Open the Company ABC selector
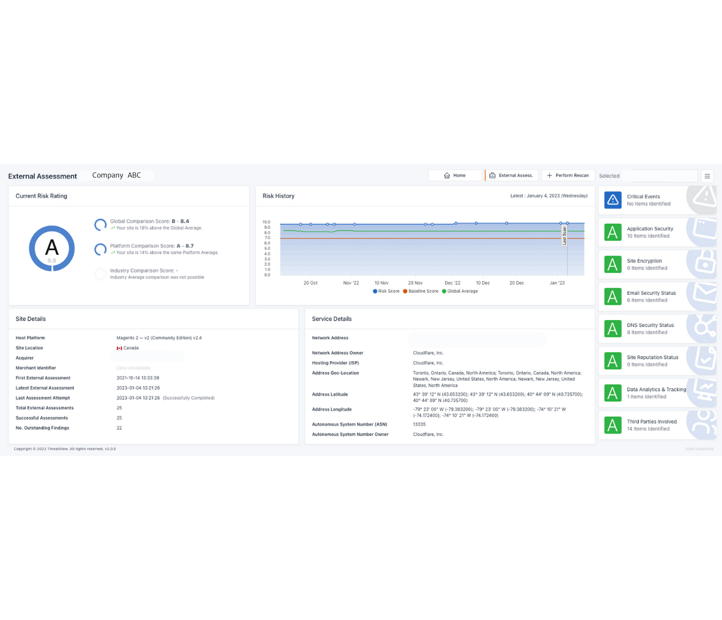 point(117,175)
